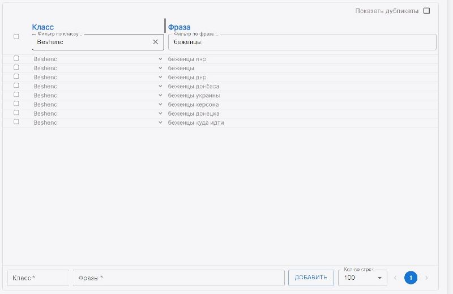The height and width of the screenshot is (294, 453).
Task: Select page 1 in pagination
Action: point(411,278)
